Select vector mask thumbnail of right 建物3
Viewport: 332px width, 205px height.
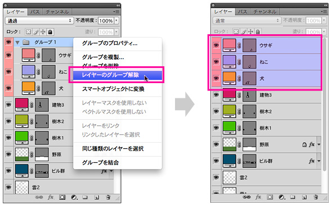pos(249,95)
